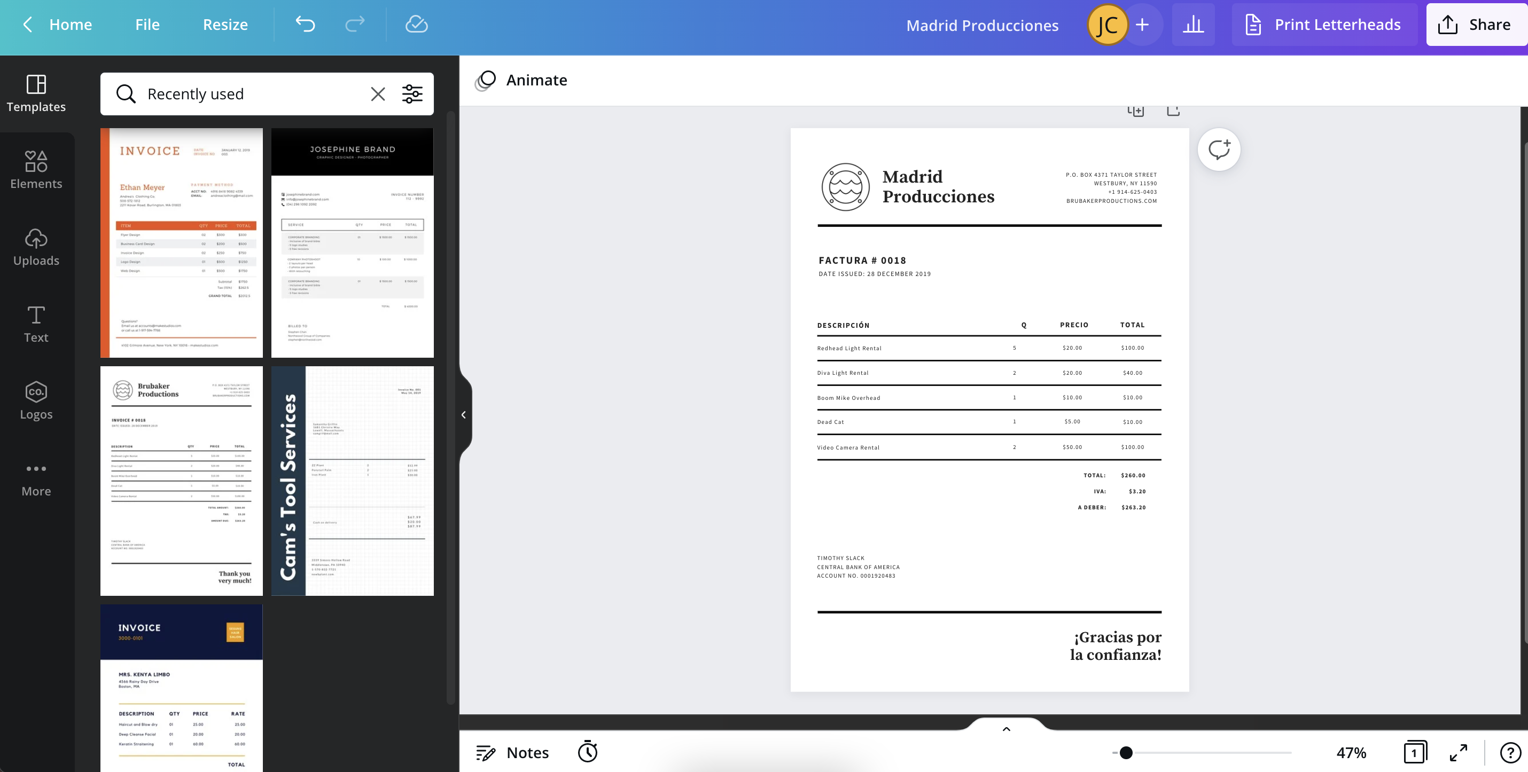Enter fullscreen with the expand arrows icon
The width and height of the screenshot is (1528, 772).
[x=1459, y=752]
